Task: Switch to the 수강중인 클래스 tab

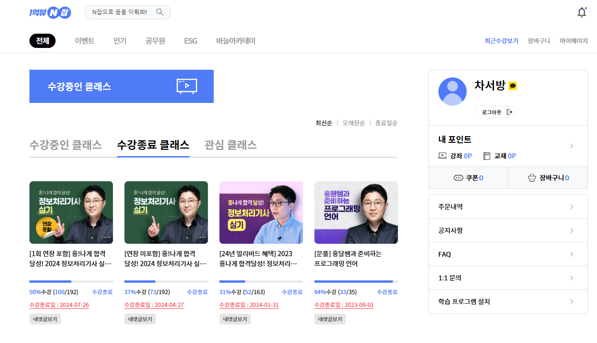Action: point(66,145)
